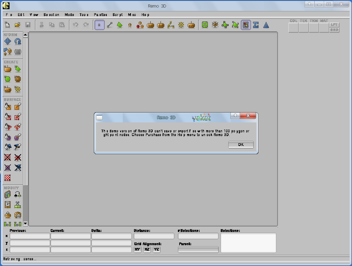Select the Translate move tool in XFORM
The image size is (352, 266).
click(7, 41)
